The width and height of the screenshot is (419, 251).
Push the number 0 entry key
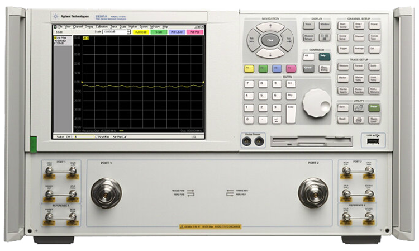(x=249, y=120)
